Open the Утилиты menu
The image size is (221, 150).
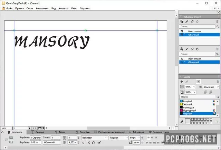63,8
